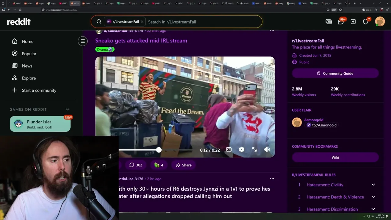
Task: Click the Created Jun 7, 2015 text
Action: [x=315, y=55]
